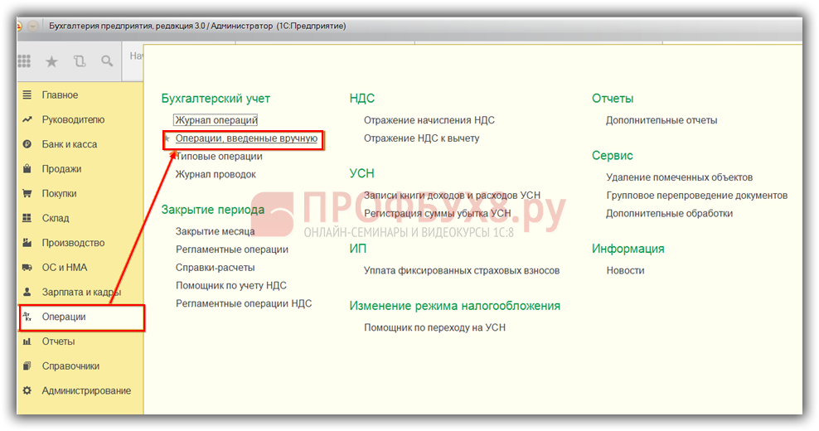Click the ОС и НМА truck icon
The height and width of the screenshot is (431, 819).
pyautogui.click(x=27, y=268)
